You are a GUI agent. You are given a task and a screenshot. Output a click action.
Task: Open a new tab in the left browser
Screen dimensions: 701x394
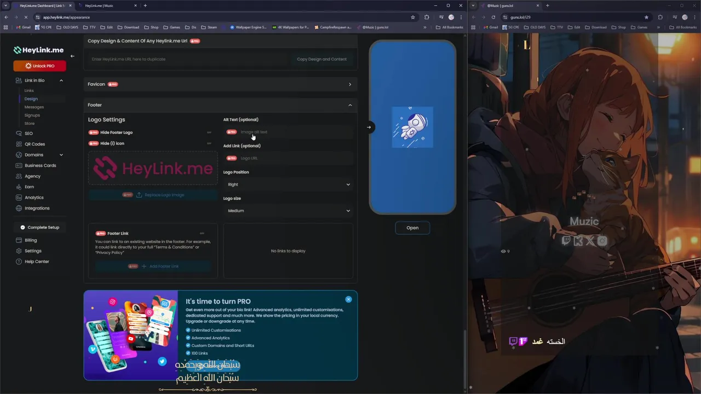pyautogui.click(x=145, y=5)
